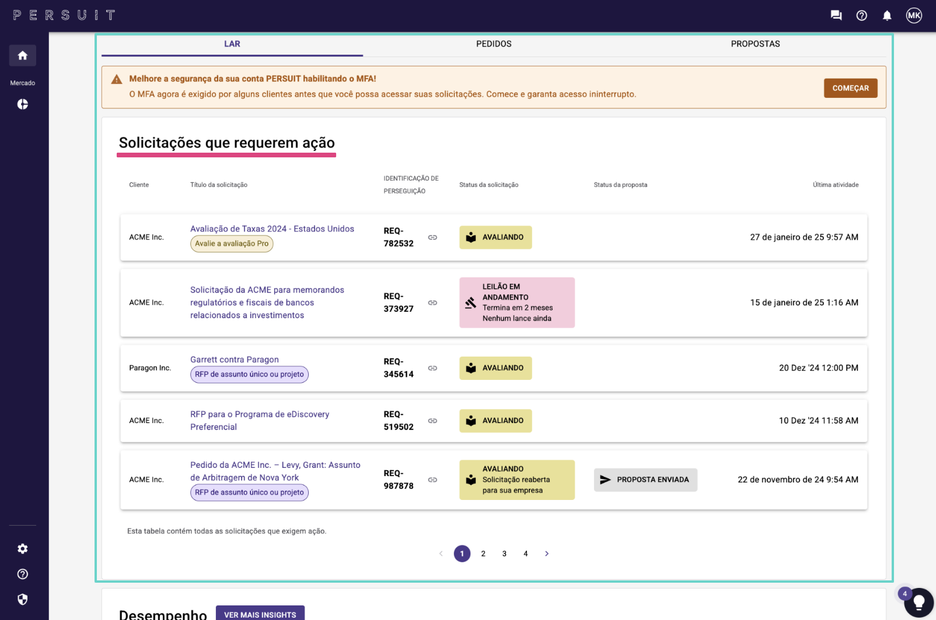Click the Cliente column header
Image resolution: width=936 pixels, height=620 pixels.
tap(139, 185)
